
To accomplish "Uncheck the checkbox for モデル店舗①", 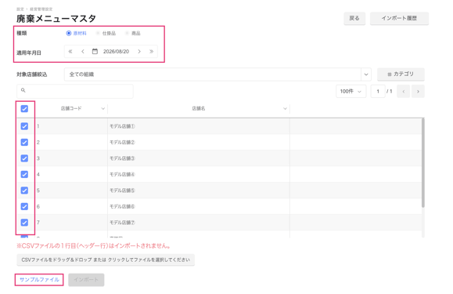I will pos(24,126).
